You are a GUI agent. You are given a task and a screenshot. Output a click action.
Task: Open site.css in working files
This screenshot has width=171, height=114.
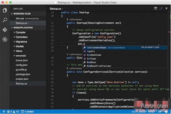pyautogui.click(x=28, y=19)
